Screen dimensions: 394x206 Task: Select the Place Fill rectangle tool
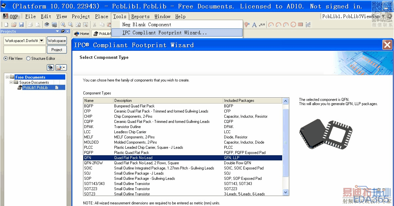tap(301, 25)
